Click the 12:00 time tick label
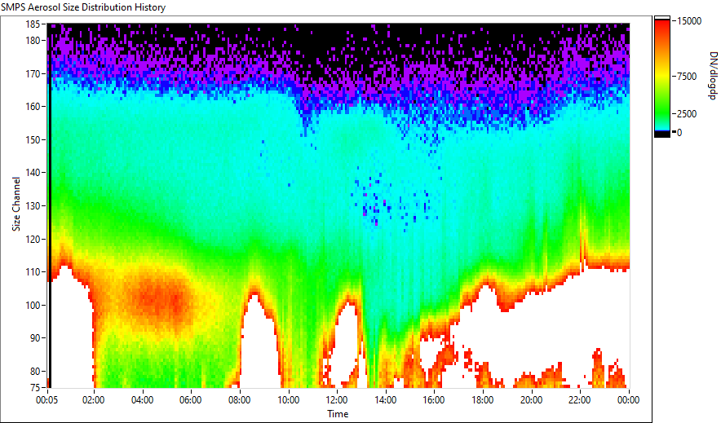The width and height of the screenshot is (721, 423). tap(337, 400)
